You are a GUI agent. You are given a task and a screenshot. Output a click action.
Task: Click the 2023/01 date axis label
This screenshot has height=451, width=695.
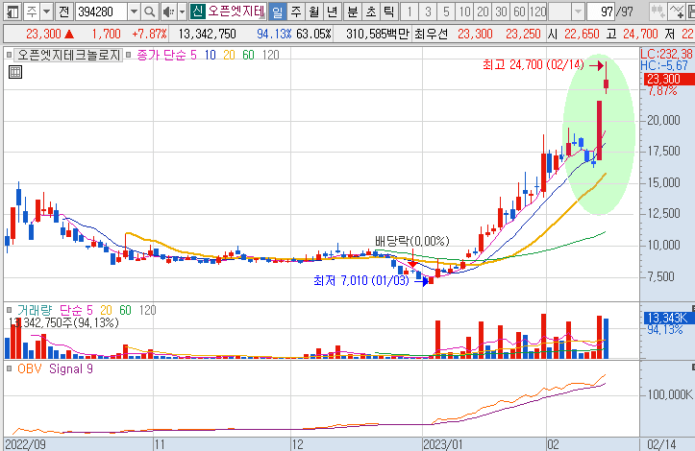[442, 444]
